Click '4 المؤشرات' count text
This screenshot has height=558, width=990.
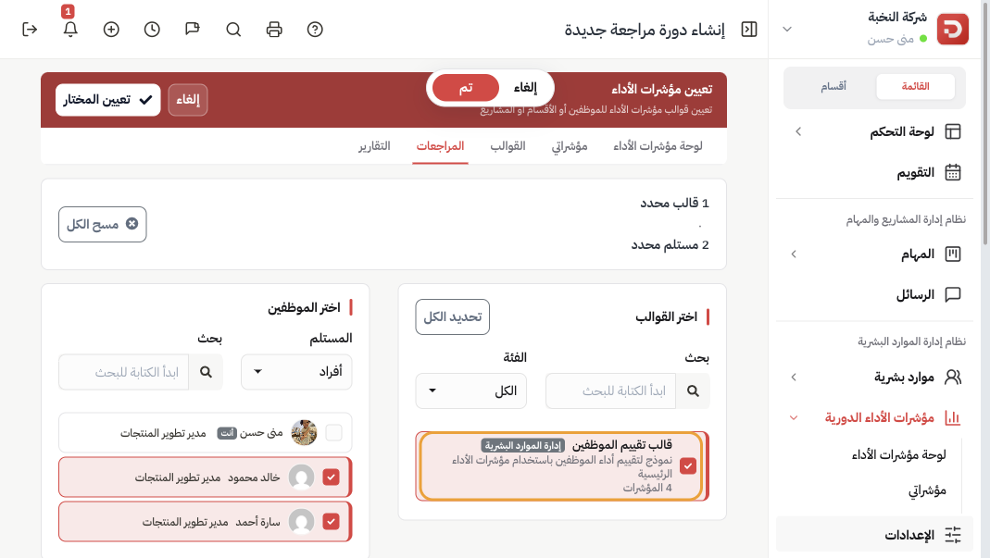point(647,488)
